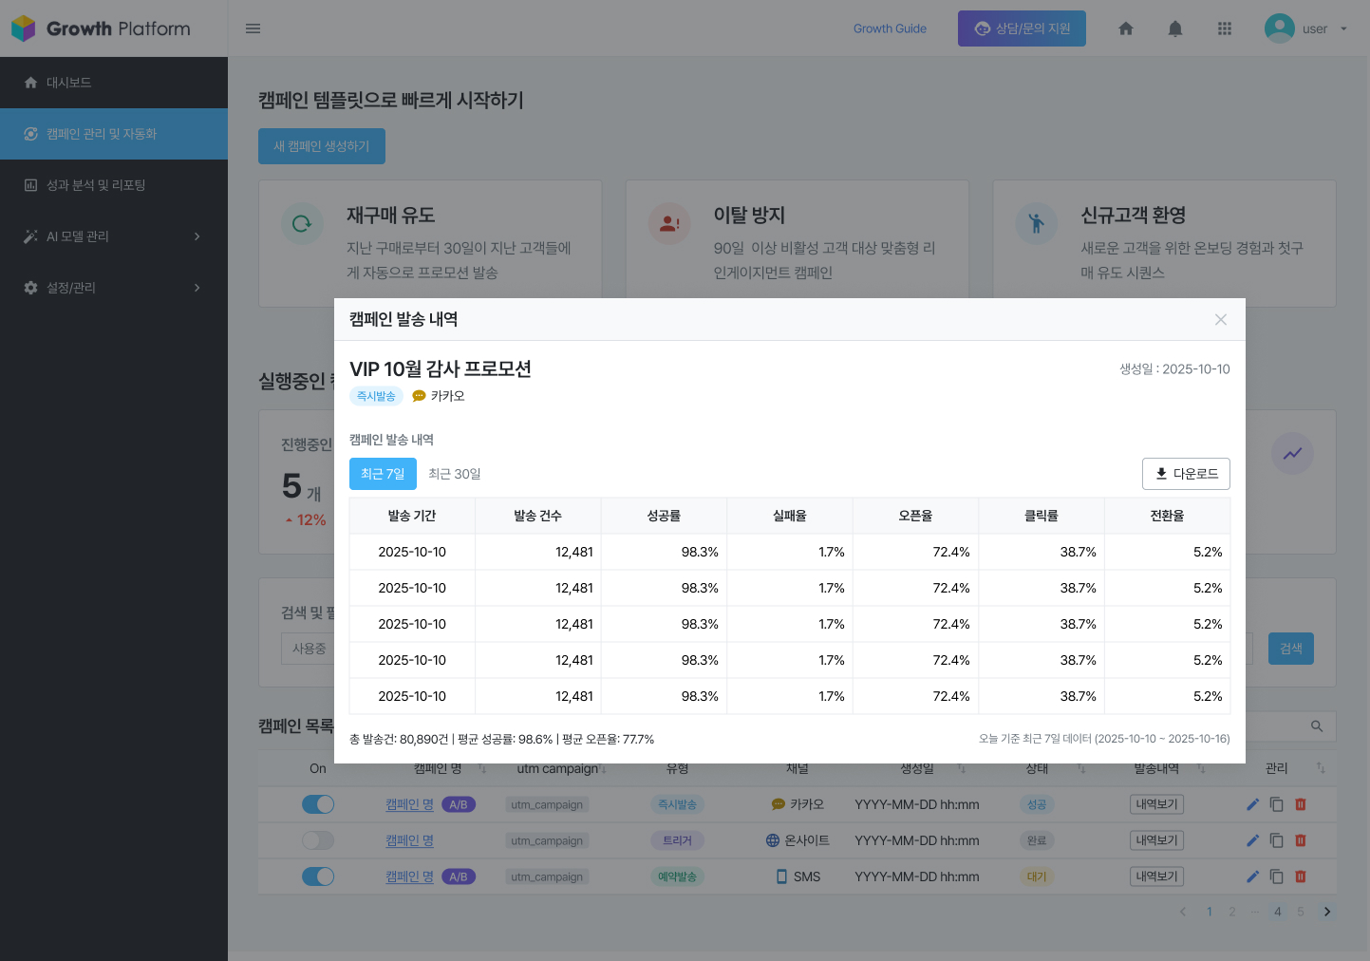The height and width of the screenshot is (961, 1370).
Task: Click the sidebar hamburger menu icon
Action: [x=253, y=28]
